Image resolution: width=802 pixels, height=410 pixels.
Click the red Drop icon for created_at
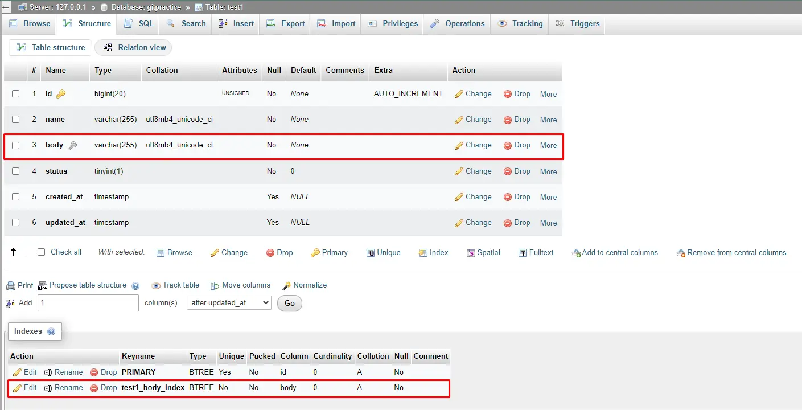click(x=508, y=197)
